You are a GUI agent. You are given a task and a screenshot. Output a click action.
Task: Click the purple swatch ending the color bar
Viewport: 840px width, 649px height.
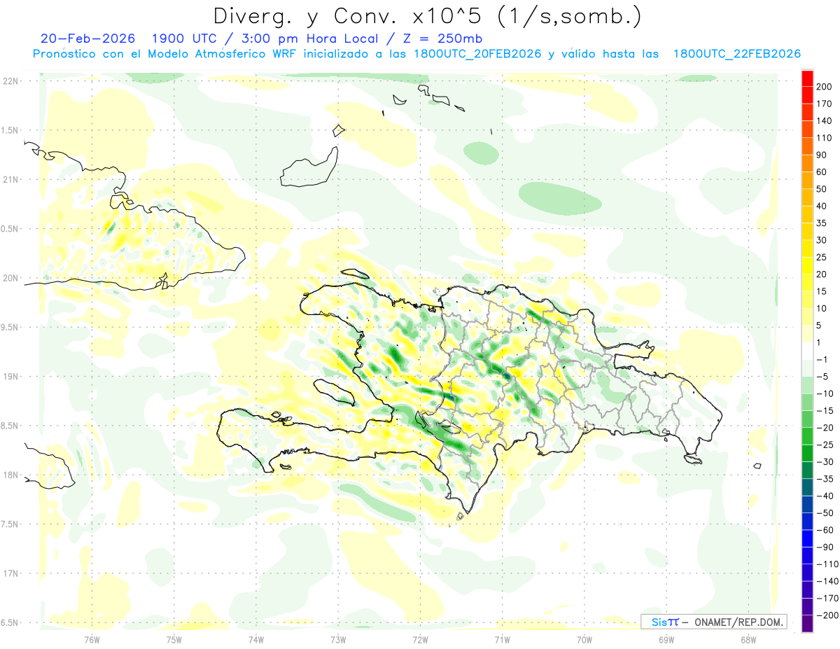[x=808, y=624]
